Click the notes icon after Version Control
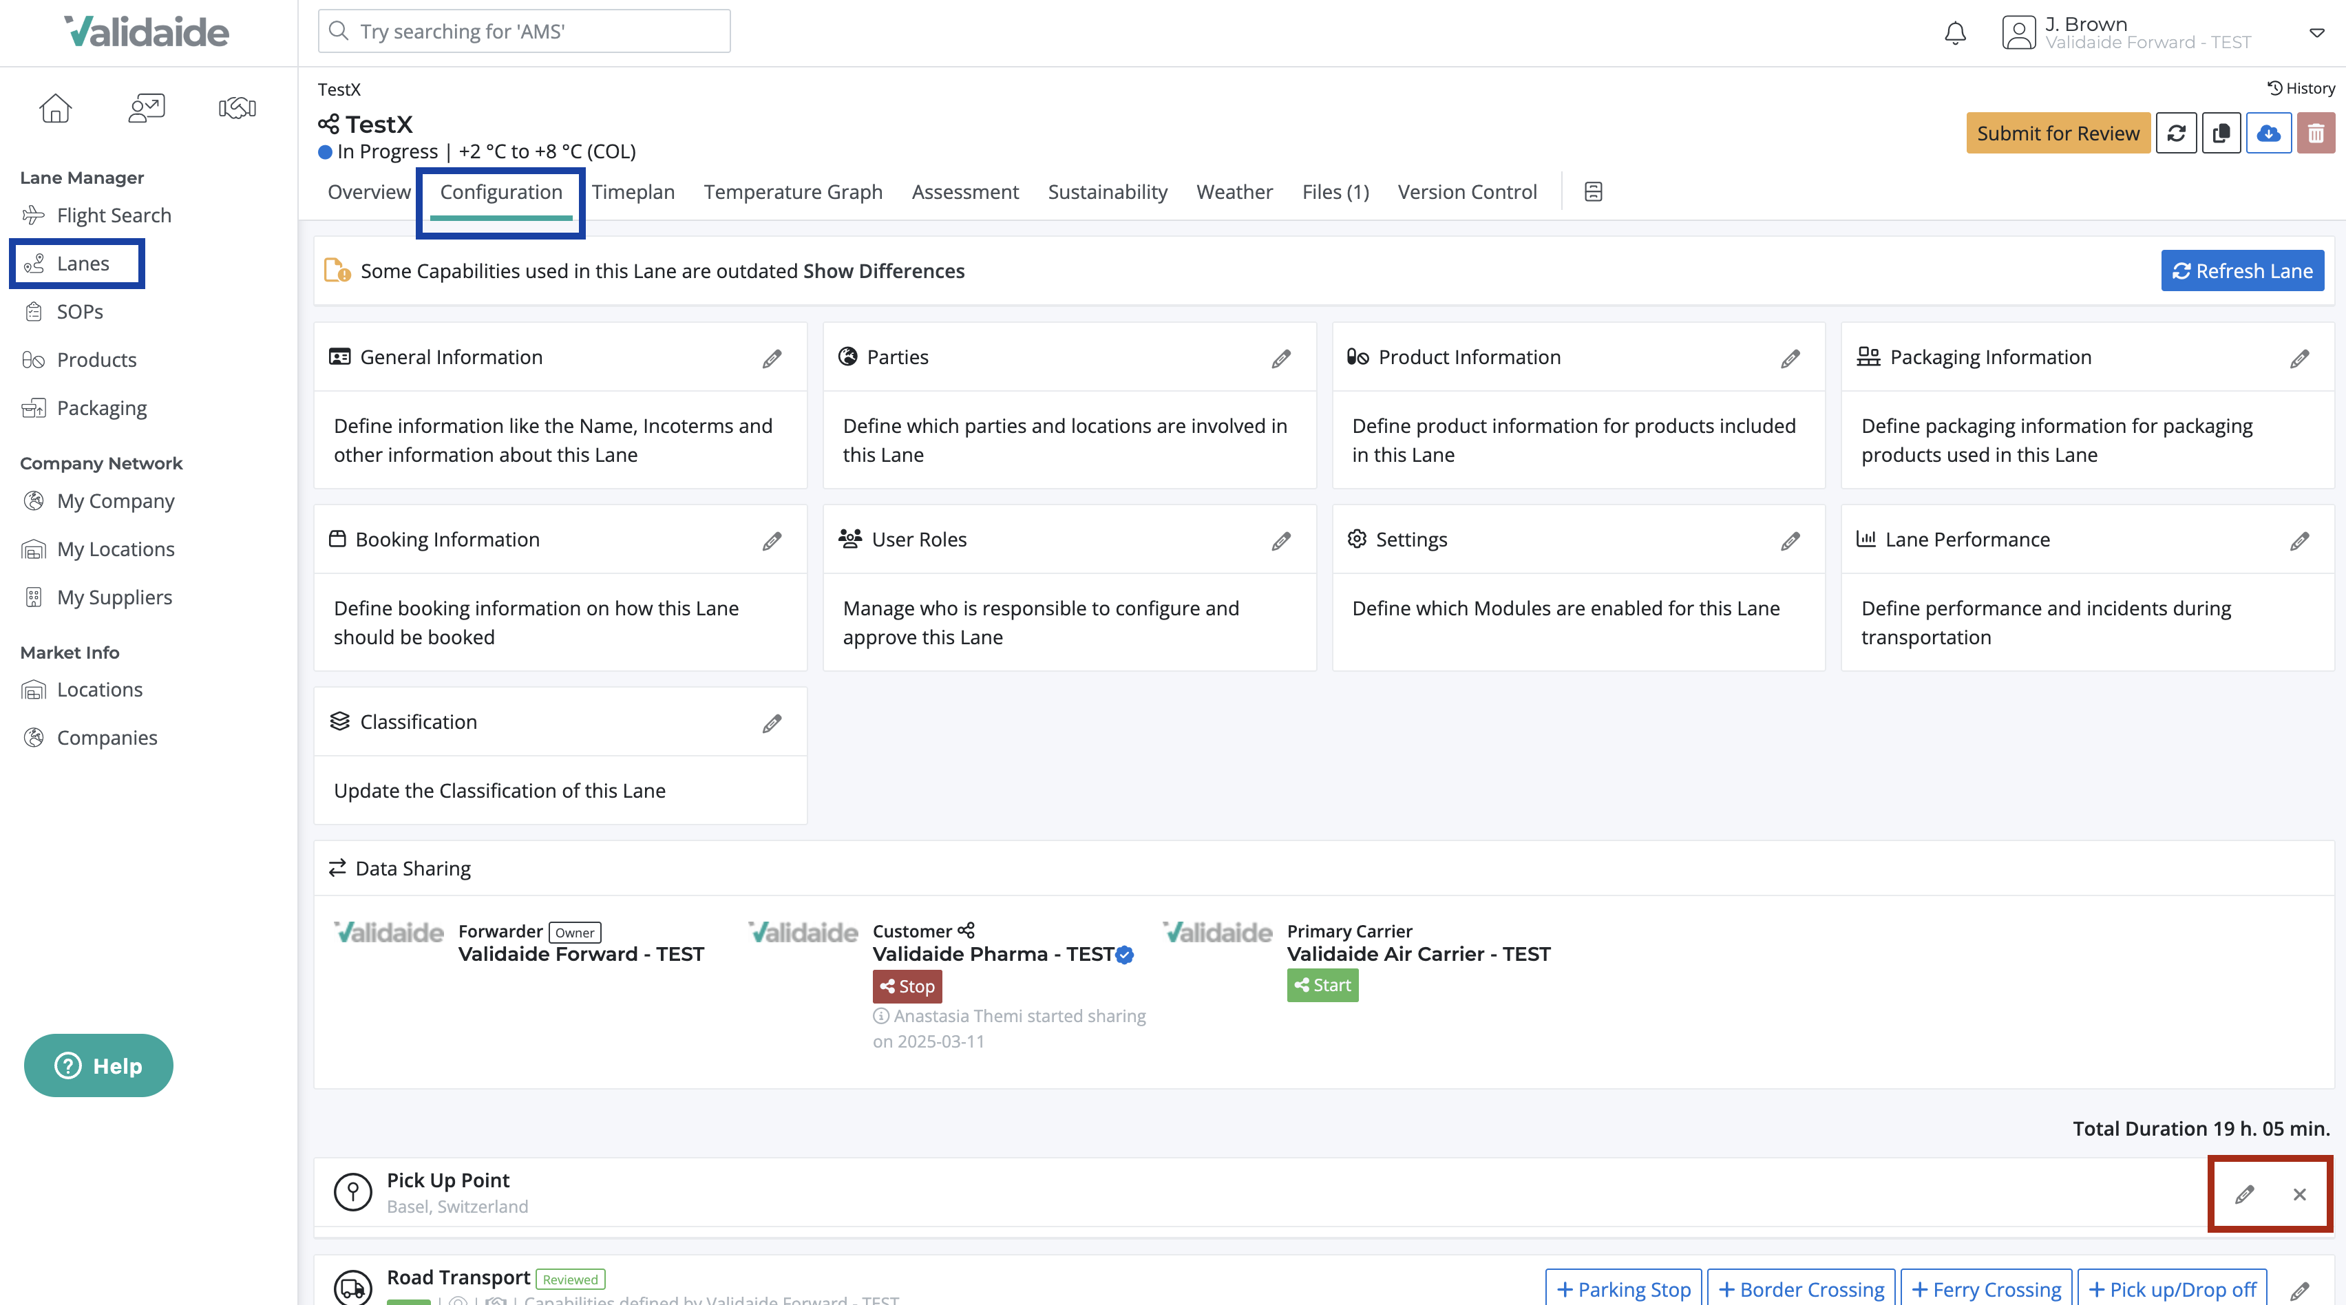This screenshot has width=2346, height=1305. [1593, 192]
